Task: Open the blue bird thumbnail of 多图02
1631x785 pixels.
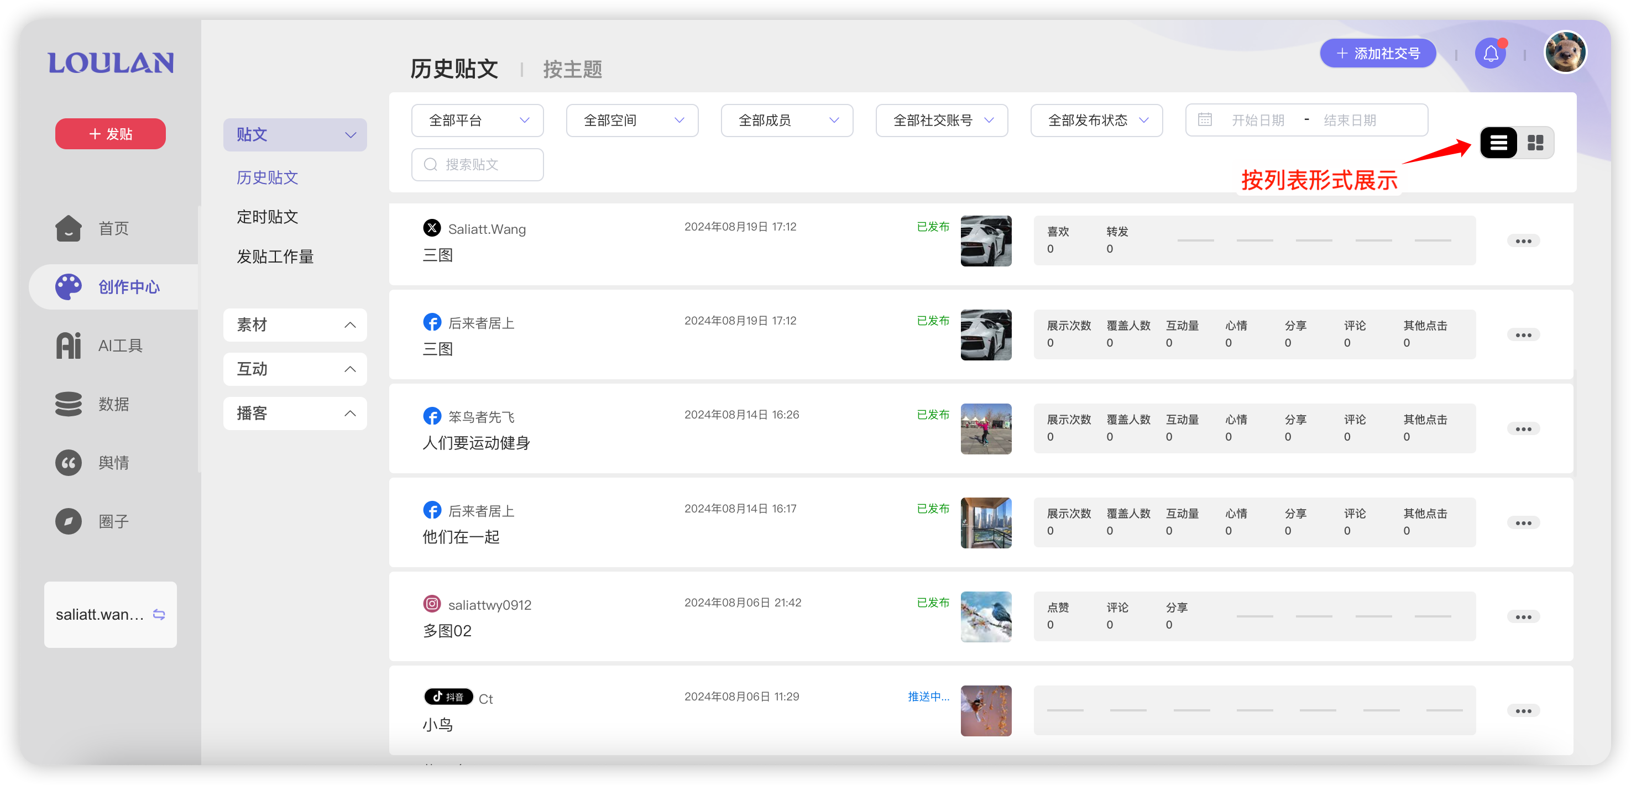Action: coord(986,617)
